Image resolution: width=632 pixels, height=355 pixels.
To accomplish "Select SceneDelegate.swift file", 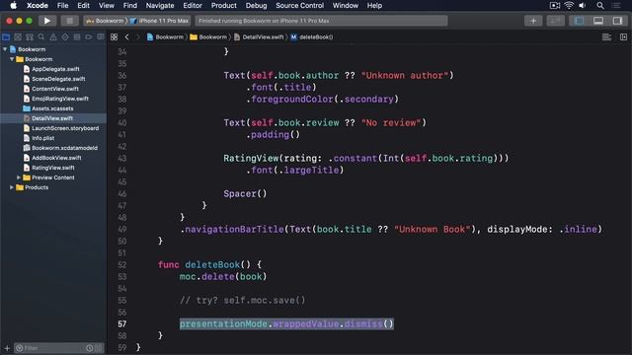I will [x=58, y=79].
